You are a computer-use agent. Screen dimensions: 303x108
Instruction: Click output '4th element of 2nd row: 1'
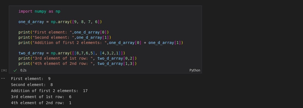pos(41,103)
